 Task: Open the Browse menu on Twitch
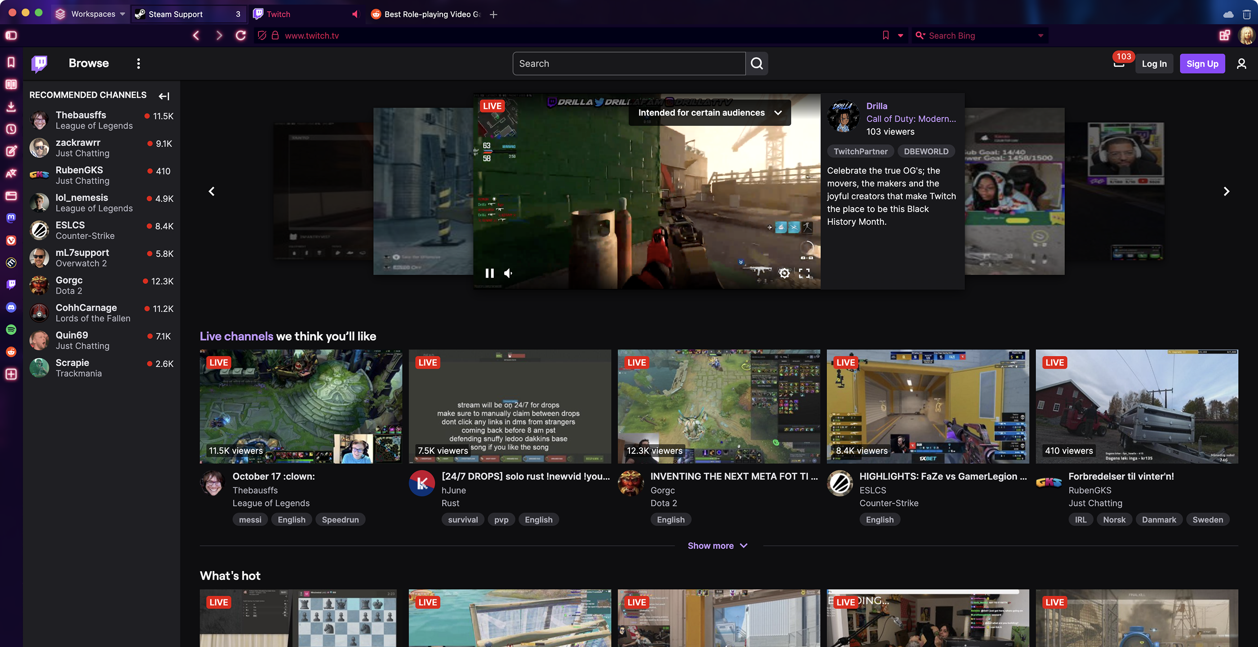click(88, 63)
